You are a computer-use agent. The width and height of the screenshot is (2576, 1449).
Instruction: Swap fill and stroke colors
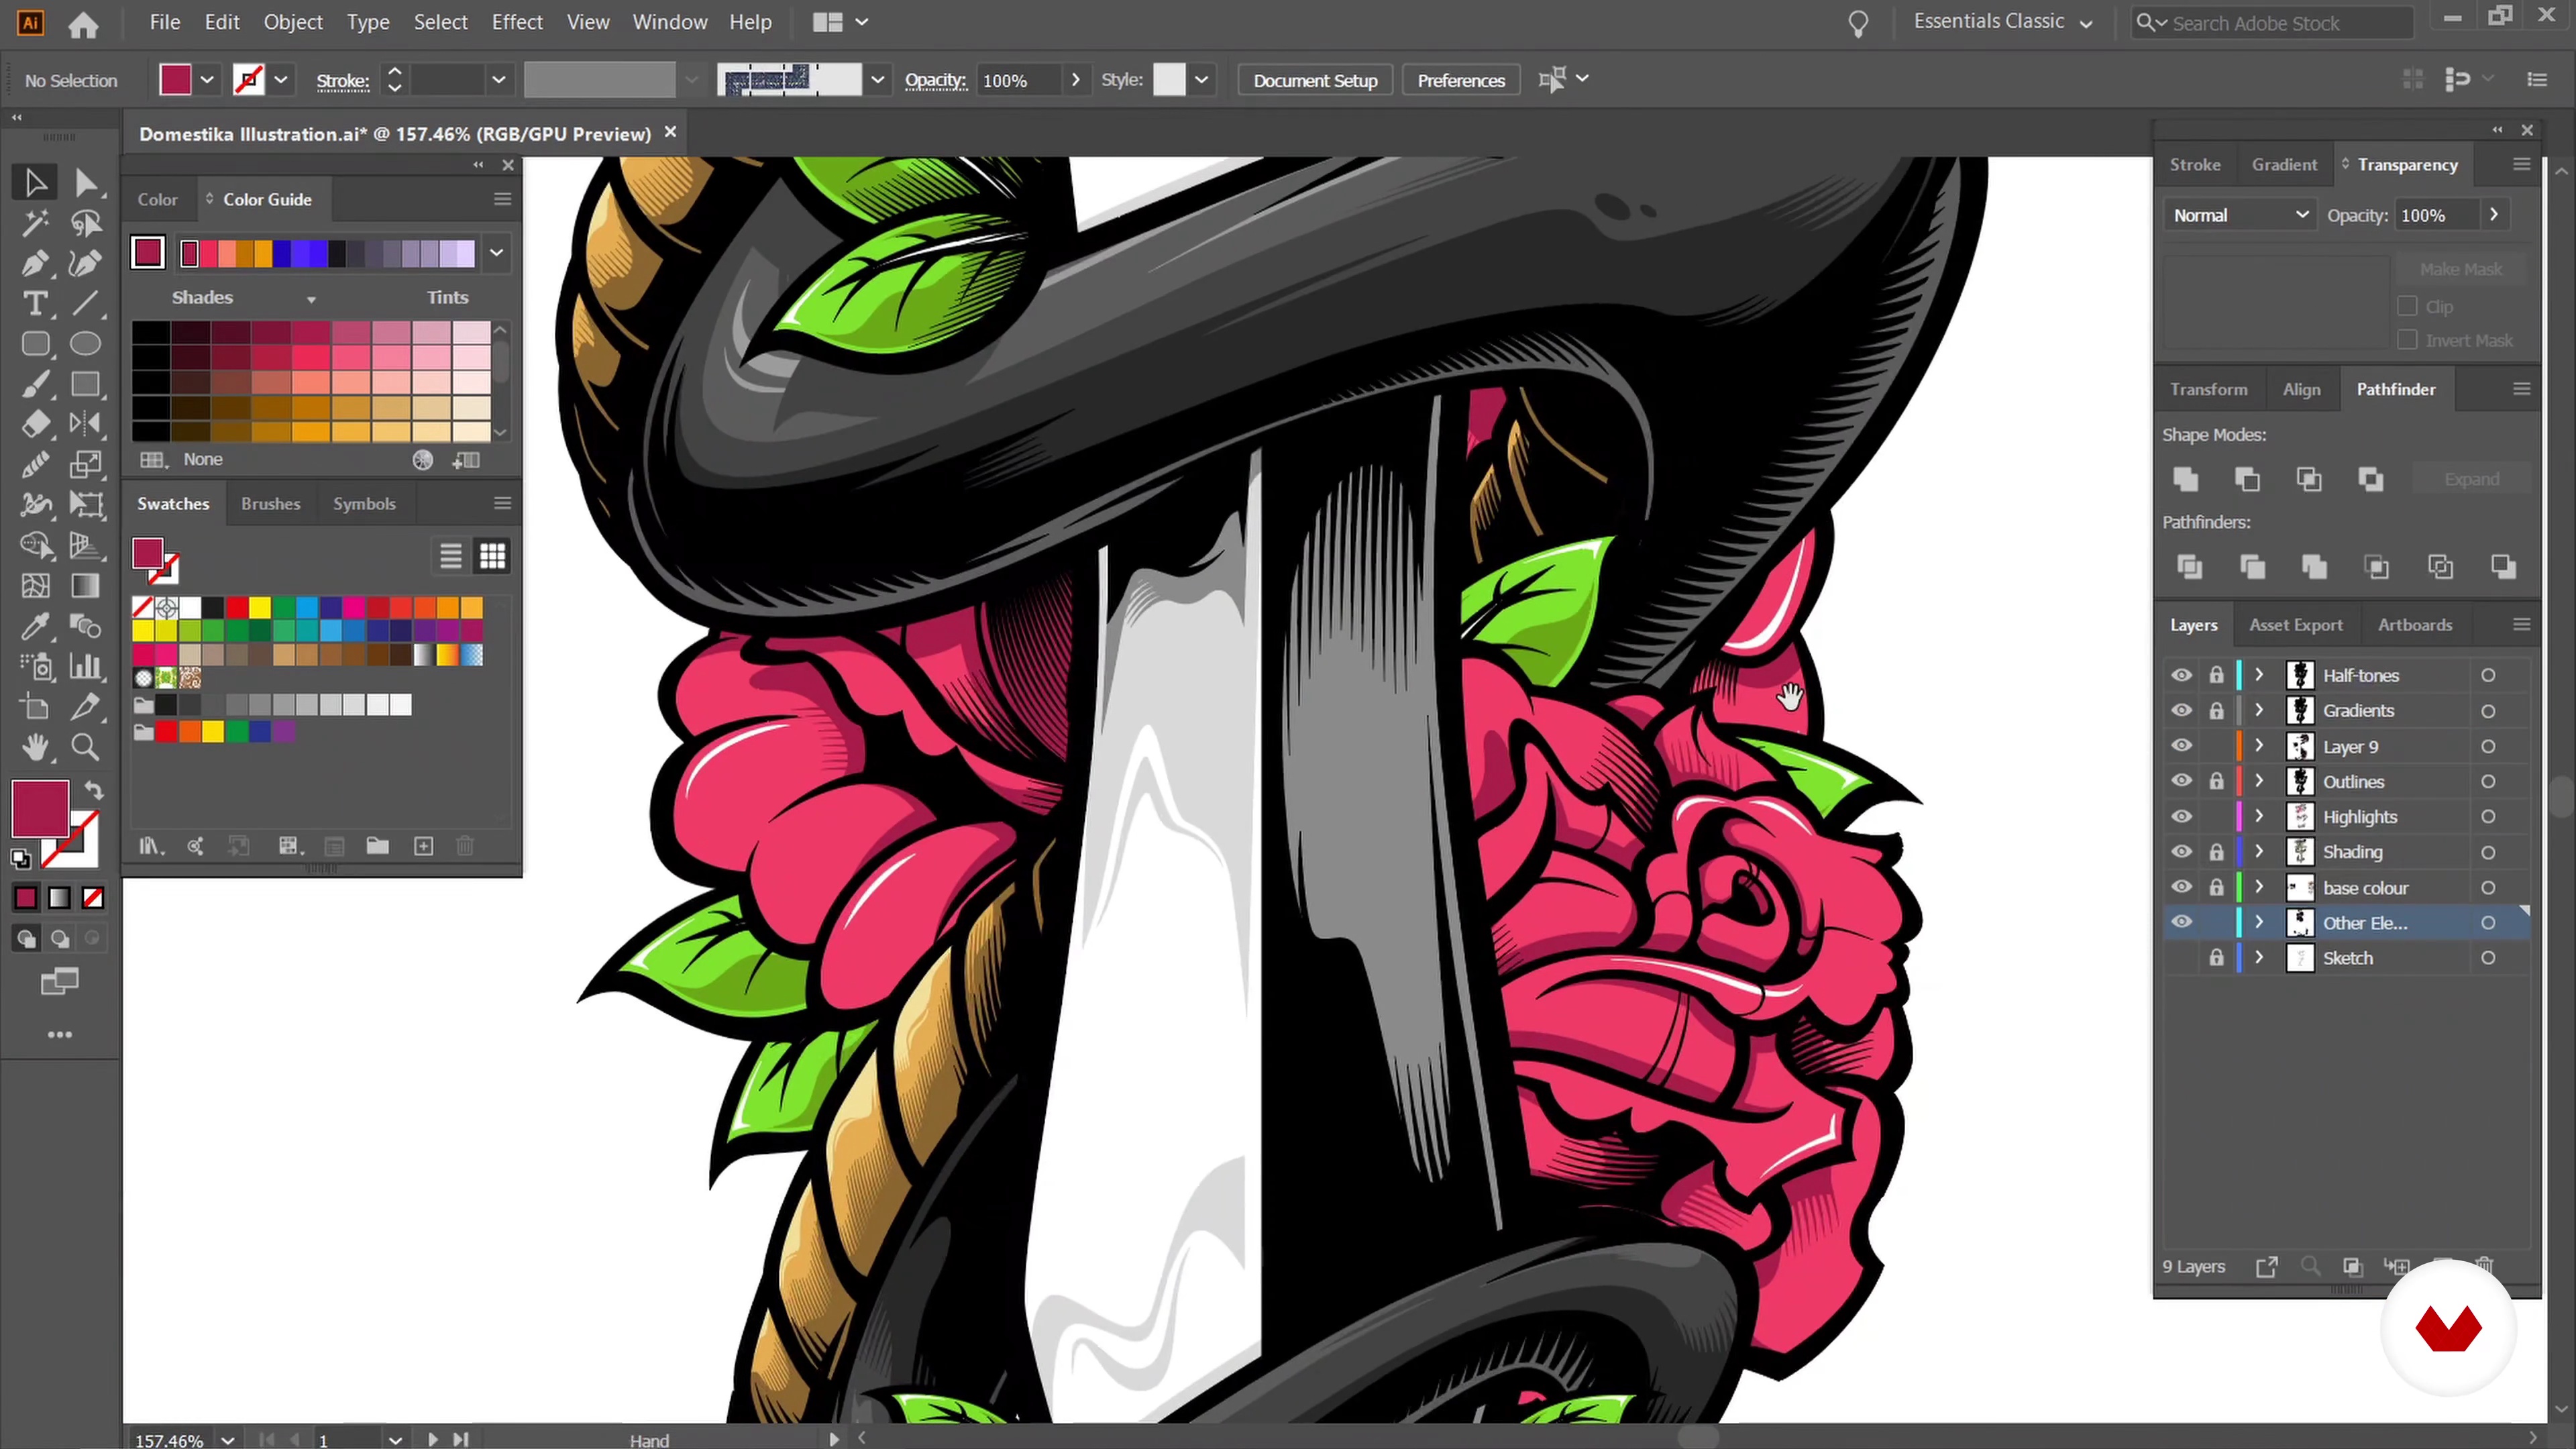click(93, 790)
